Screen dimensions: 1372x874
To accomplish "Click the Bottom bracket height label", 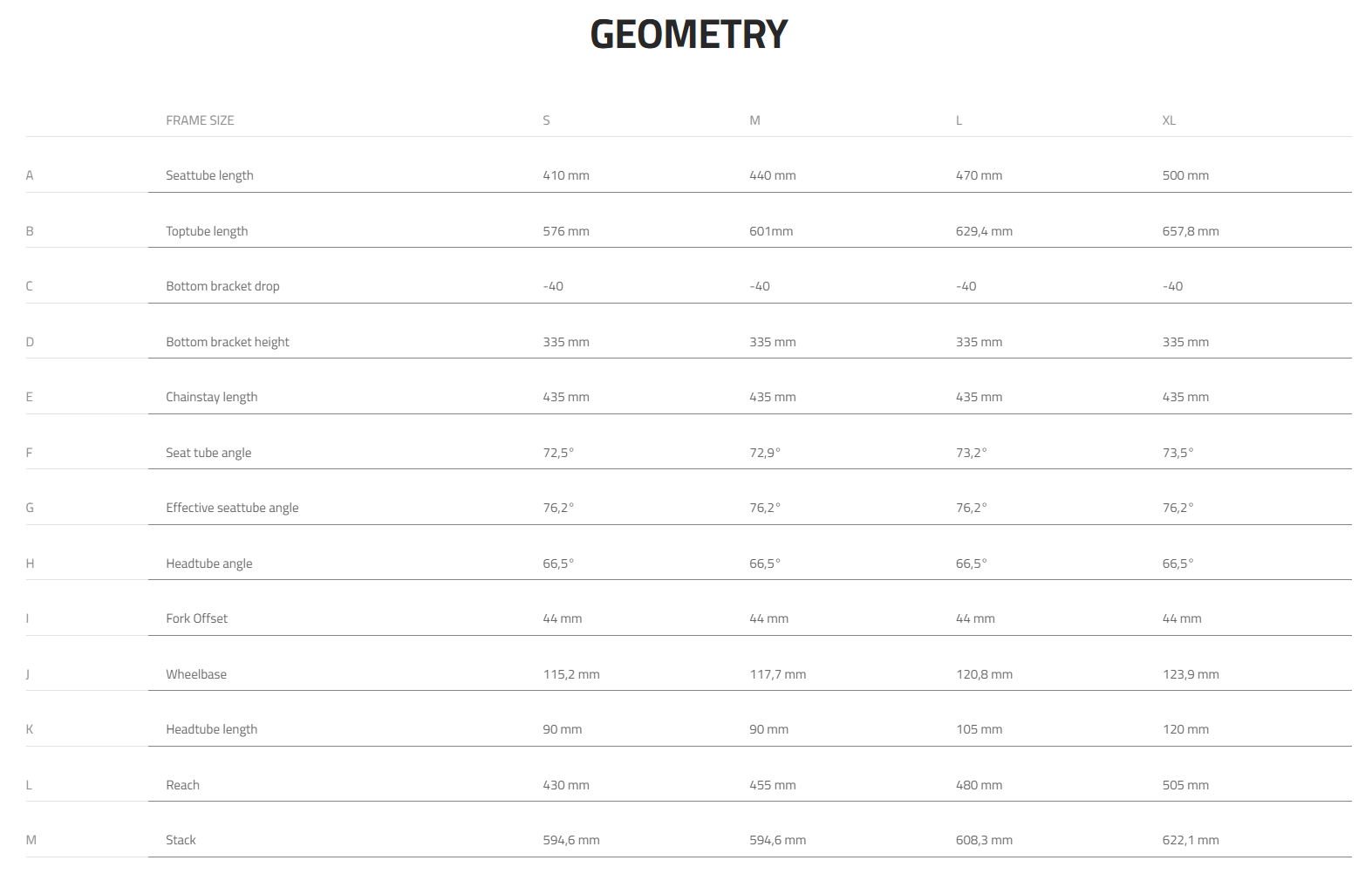I will coord(227,342).
